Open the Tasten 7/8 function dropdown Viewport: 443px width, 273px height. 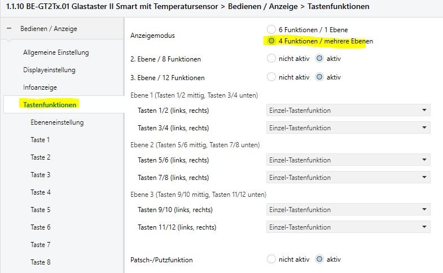(x=348, y=177)
